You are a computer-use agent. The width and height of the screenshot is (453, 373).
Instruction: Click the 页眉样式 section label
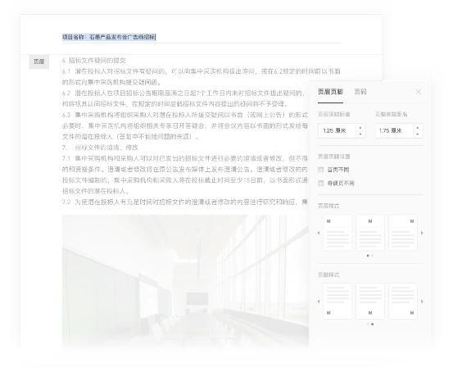(x=328, y=206)
